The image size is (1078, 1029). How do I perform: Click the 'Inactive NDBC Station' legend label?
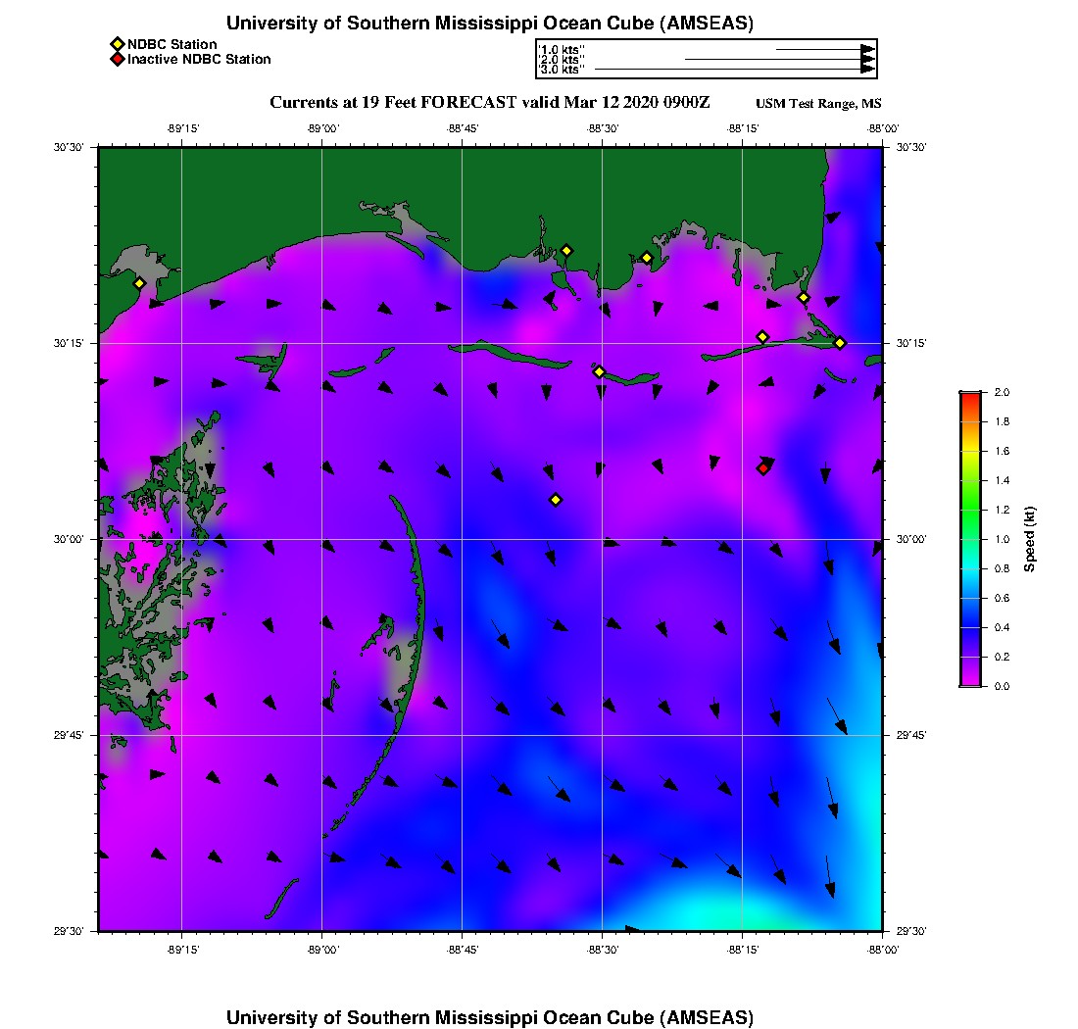[x=199, y=59]
